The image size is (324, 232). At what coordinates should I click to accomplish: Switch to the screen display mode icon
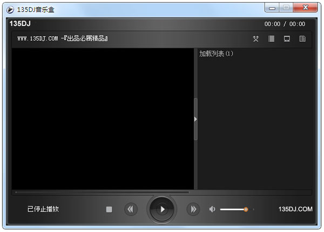(287, 39)
